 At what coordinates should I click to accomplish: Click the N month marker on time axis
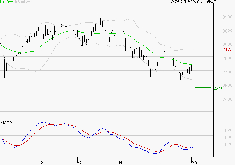pos(120,163)
